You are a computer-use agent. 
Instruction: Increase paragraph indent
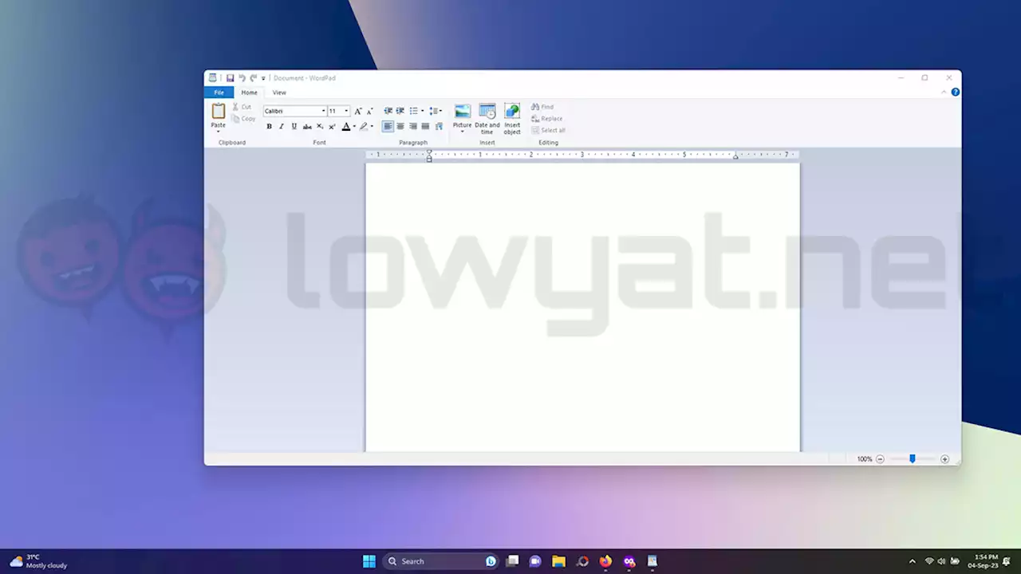(x=400, y=111)
